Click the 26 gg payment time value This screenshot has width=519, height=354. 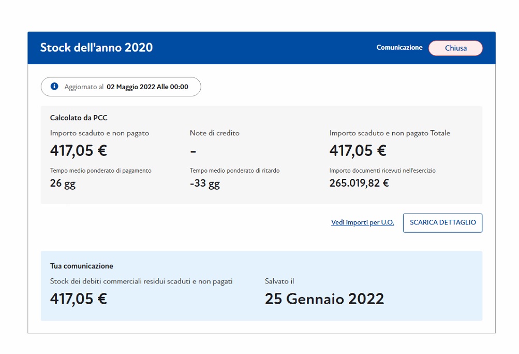[x=63, y=183]
